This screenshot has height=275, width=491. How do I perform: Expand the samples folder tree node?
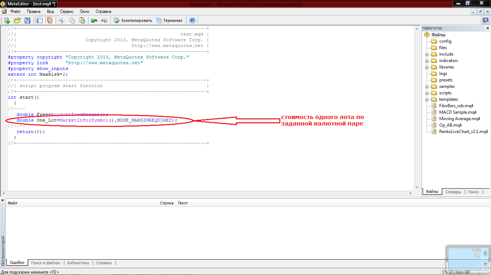[x=427, y=87]
